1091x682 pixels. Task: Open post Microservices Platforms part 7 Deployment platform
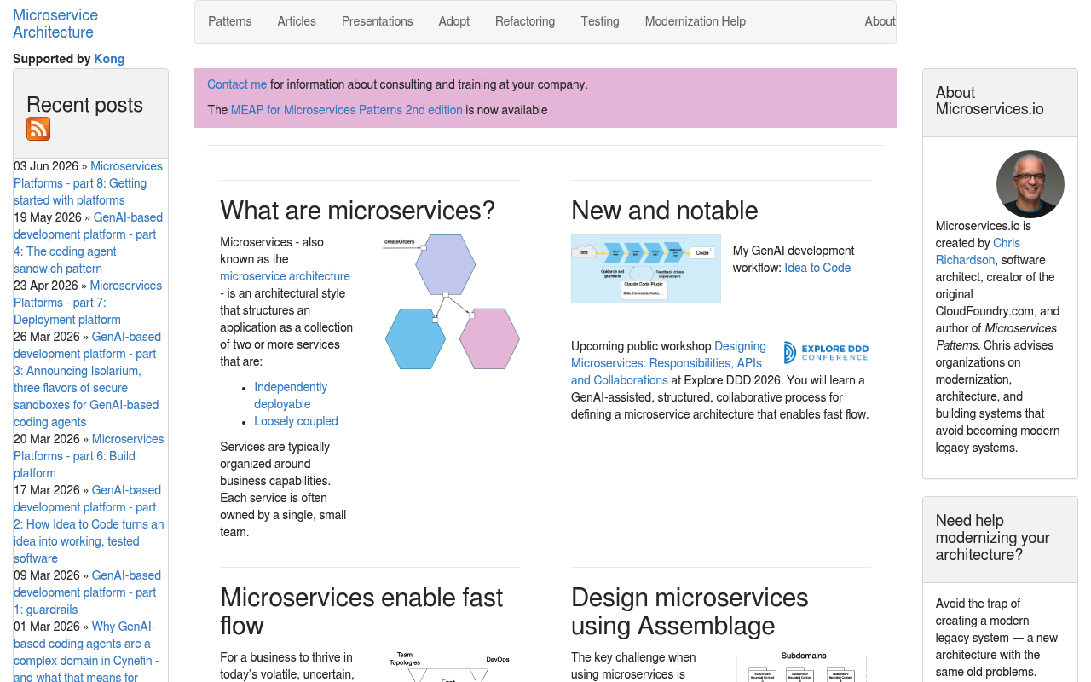point(88,303)
